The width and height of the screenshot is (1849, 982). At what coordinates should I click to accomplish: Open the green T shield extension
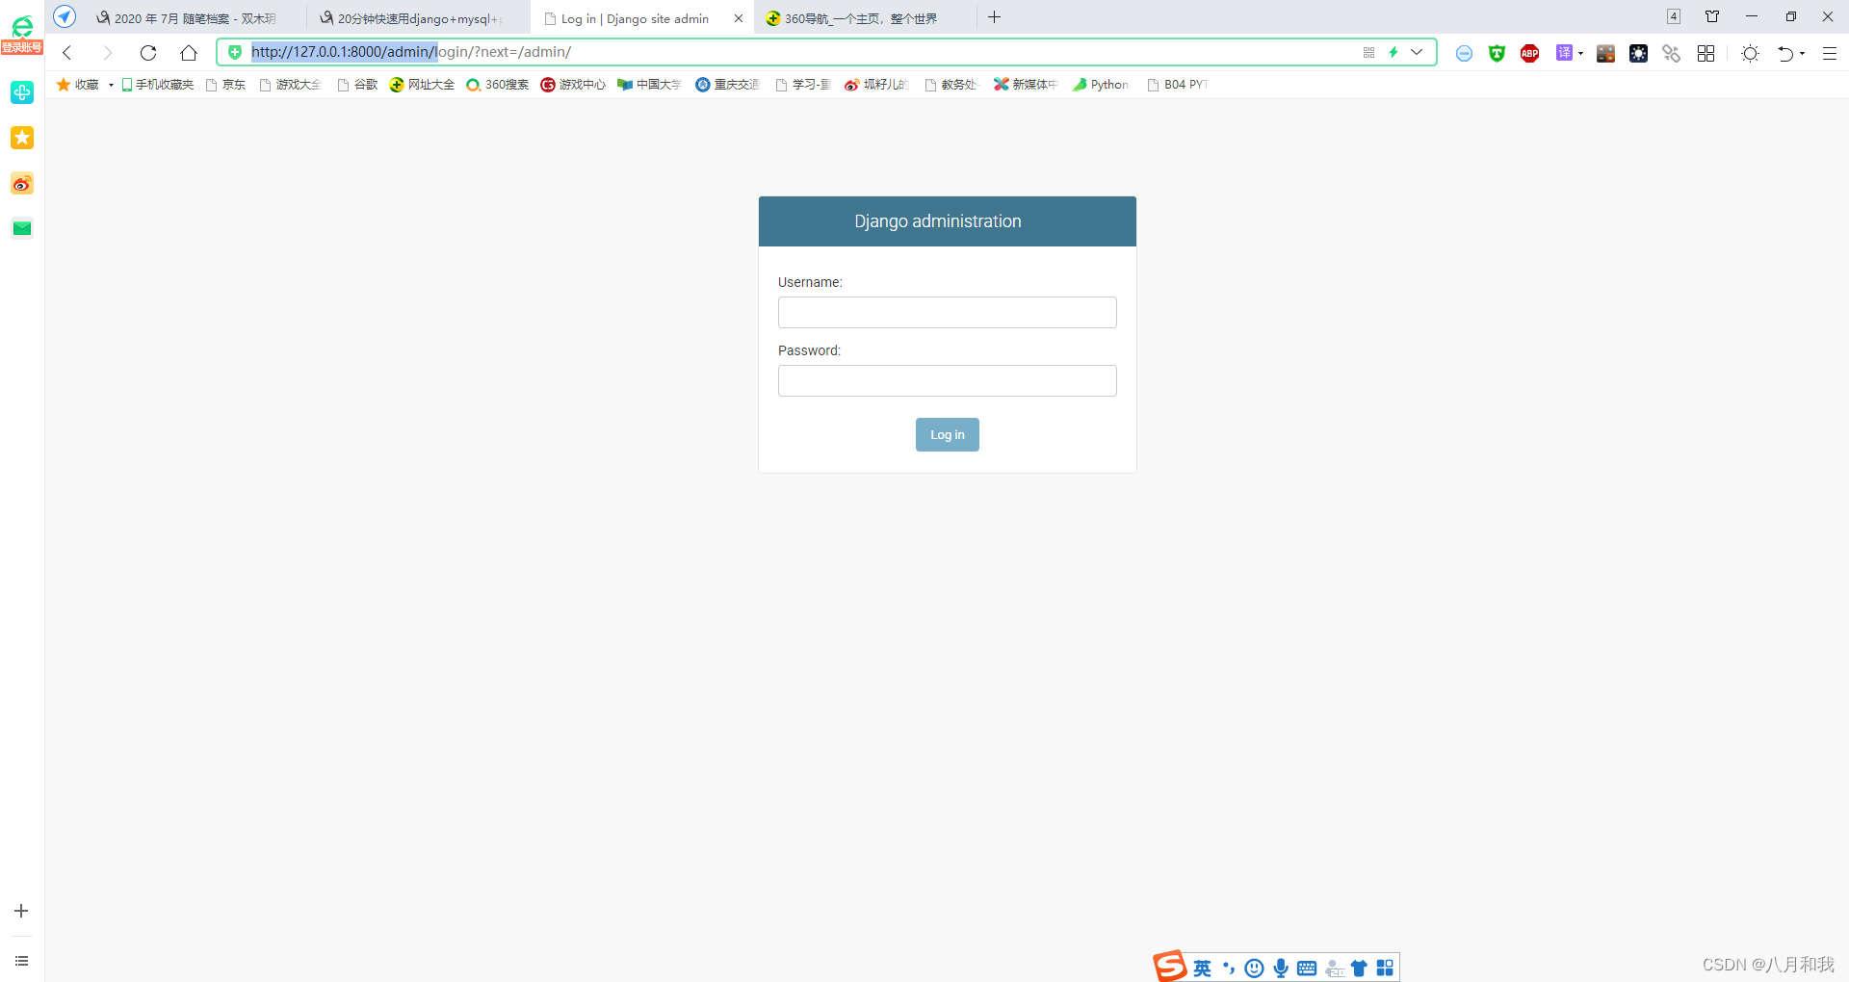(1497, 54)
